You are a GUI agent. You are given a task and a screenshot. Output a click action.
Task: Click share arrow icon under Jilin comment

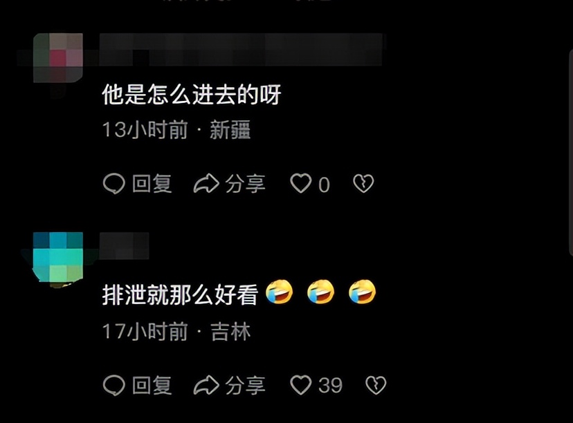click(x=206, y=386)
